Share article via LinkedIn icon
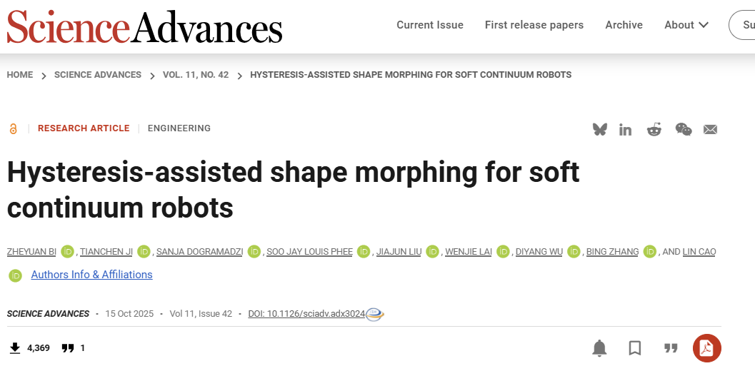This screenshot has width=755, height=366. tap(626, 129)
